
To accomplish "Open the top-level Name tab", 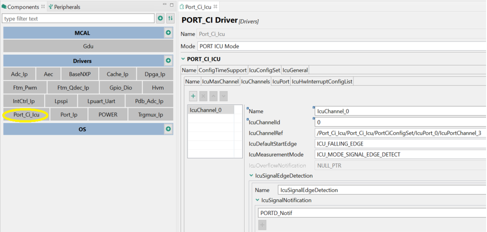I will click(x=189, y=70).
